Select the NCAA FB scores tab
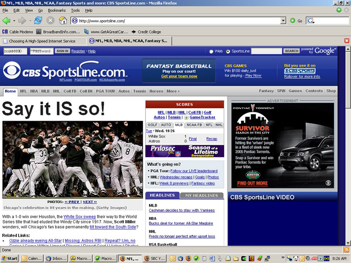 pos(194,125)
